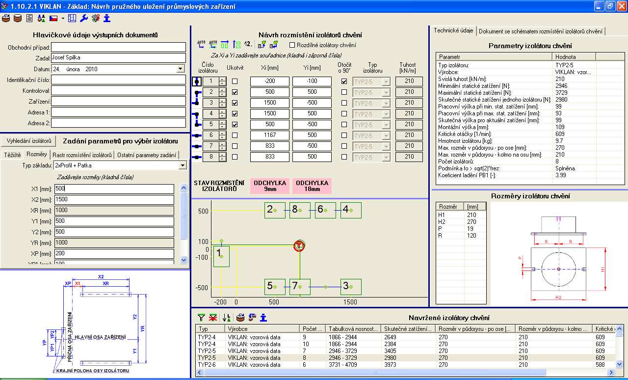Click the first database-load icon in main toolbar

click(x=6, y=19)
